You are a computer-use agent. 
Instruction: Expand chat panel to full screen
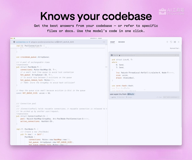pos(175,42)
